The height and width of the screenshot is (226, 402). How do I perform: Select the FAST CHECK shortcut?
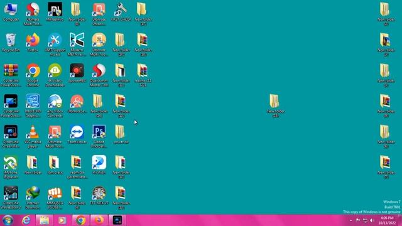[121, 12]
